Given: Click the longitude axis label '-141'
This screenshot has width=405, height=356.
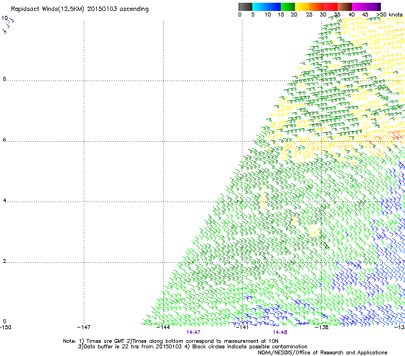Looking at the screenshot, I should click(242, 328).
